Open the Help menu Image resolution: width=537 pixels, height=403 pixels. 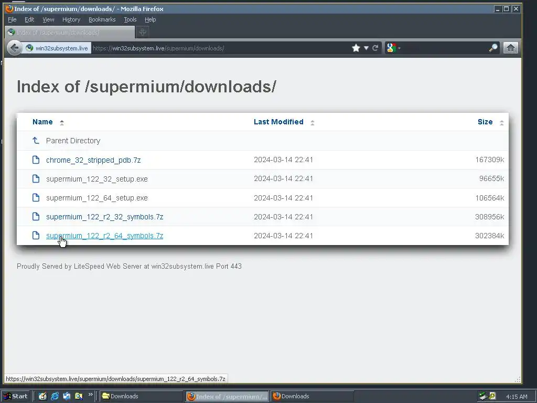pyautogui.click(x=150, y=19)
